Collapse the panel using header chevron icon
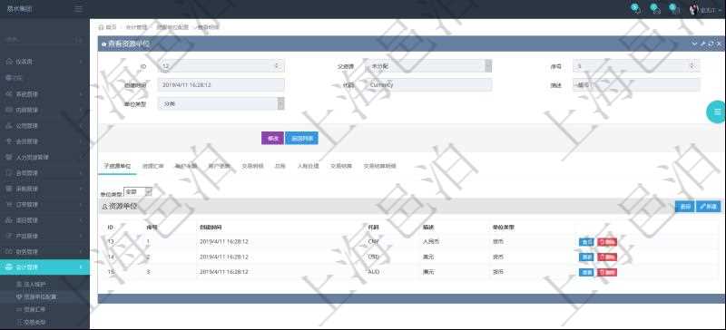Screen dimensions: 726x330 point(694,44)
